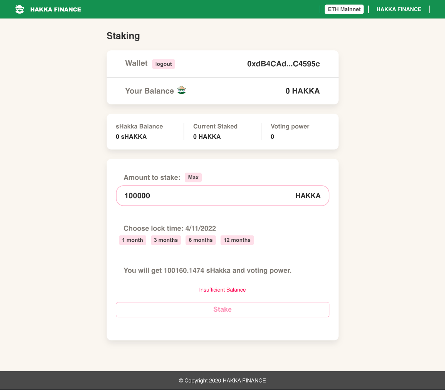Click the 0 sHAKKA balance value

tap(131, 137)
